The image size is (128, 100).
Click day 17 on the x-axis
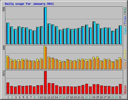click(x=67, y=97)
